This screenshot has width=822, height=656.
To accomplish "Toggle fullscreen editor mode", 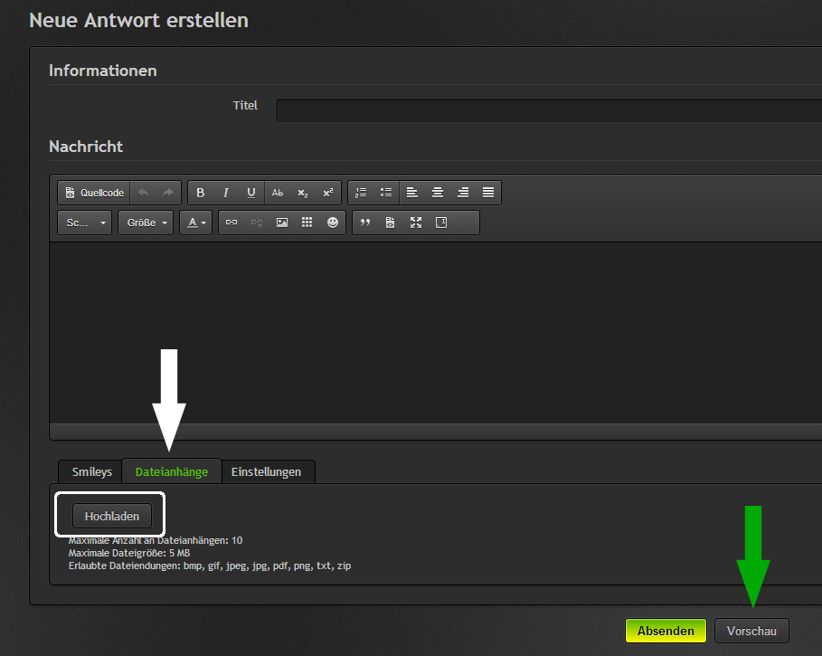I will (416, 223).
